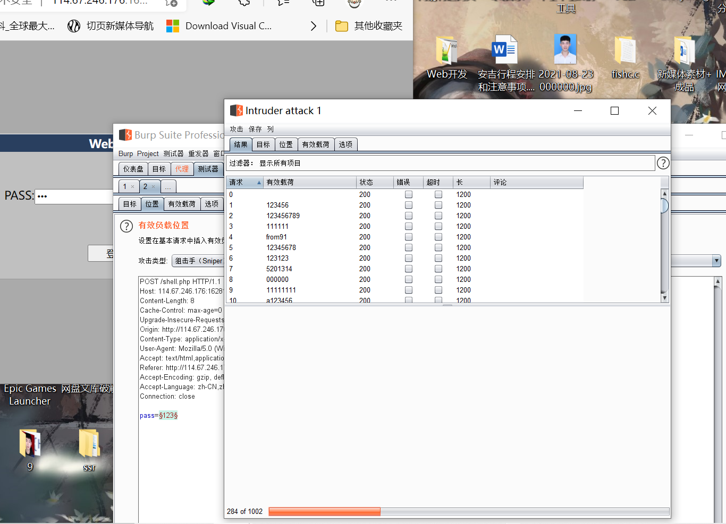
Task: Open the 仪表盘 tab in Burp Suite
Action: click(133, 169)
